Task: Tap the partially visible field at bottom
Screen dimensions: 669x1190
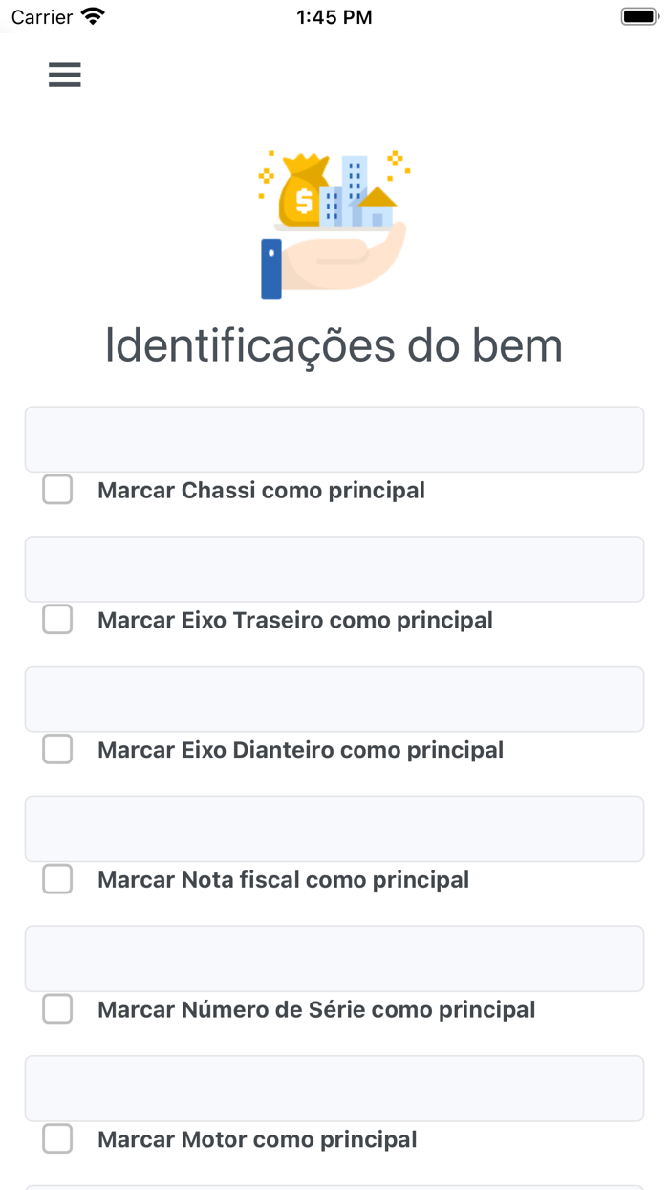Action: tap(334, 1186)
